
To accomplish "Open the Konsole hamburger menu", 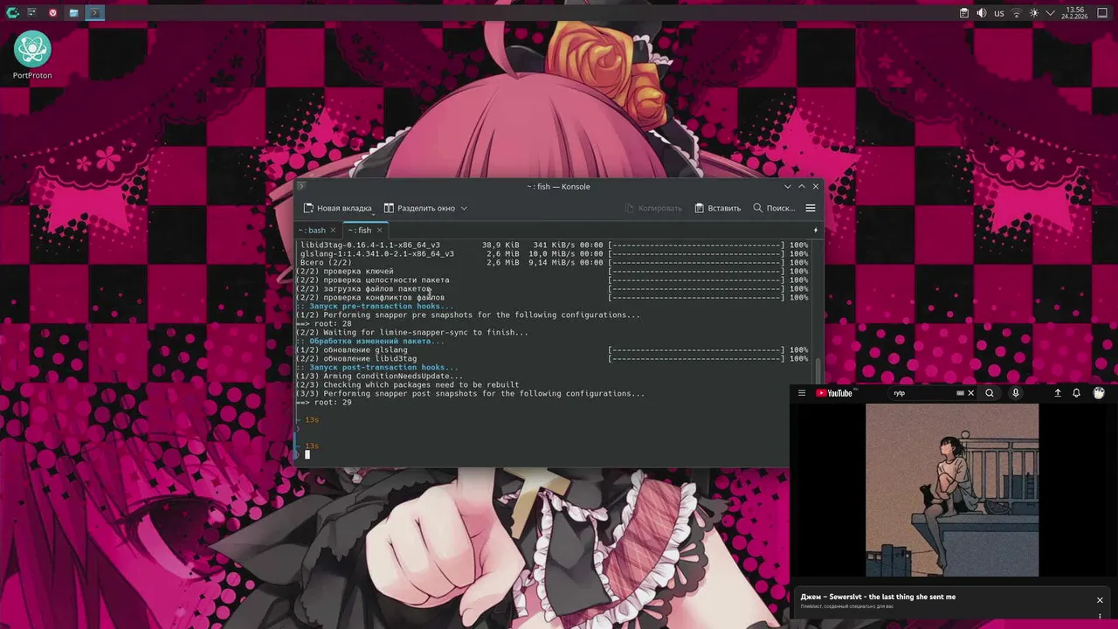I will click(x=811, y=208).
